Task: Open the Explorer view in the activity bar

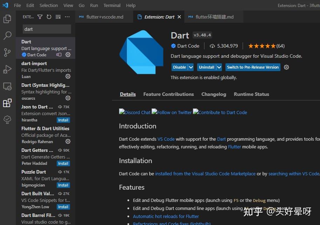Action: coord(7,19)
